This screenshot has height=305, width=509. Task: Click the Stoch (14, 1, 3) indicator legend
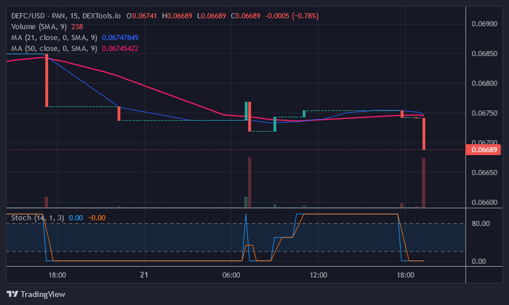coord(38,218)
